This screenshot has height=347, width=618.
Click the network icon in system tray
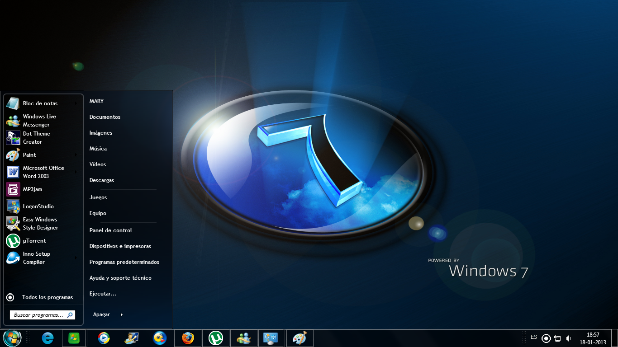point(557,338)
